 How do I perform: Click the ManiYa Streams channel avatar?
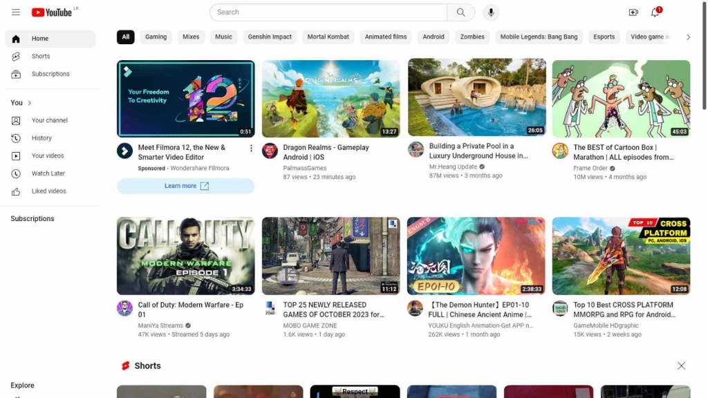pos(124,308)
